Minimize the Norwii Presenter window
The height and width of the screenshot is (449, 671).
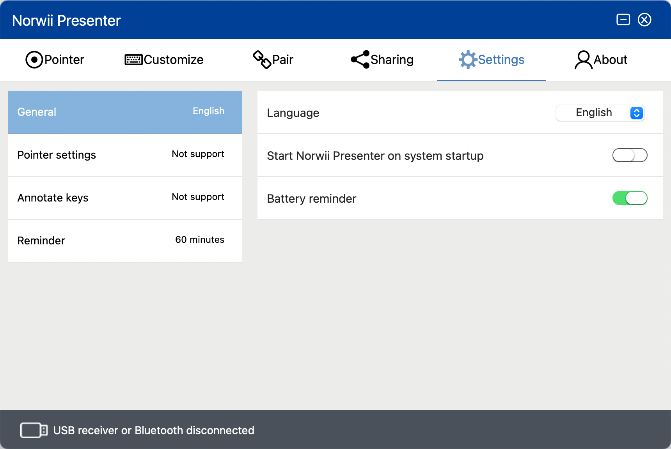pos(623,19)
